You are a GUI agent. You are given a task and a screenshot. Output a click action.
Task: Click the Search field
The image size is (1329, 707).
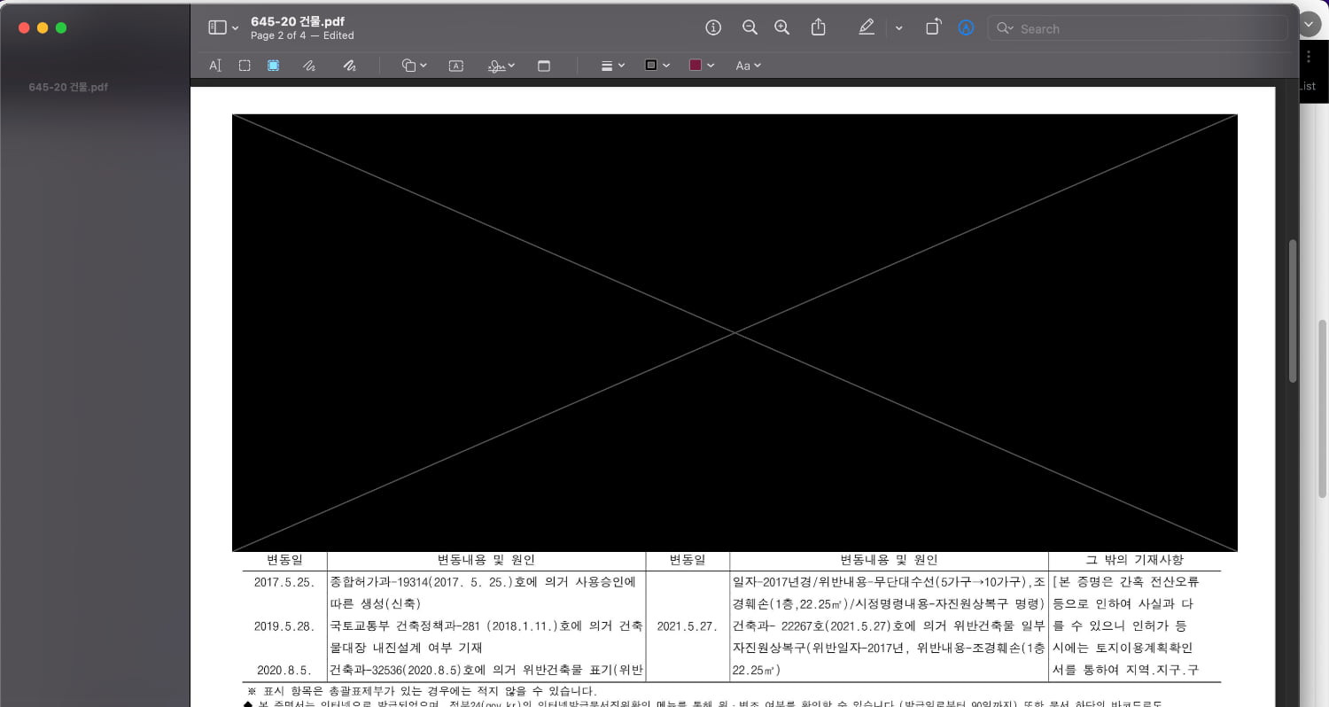tap(1138, 28)
